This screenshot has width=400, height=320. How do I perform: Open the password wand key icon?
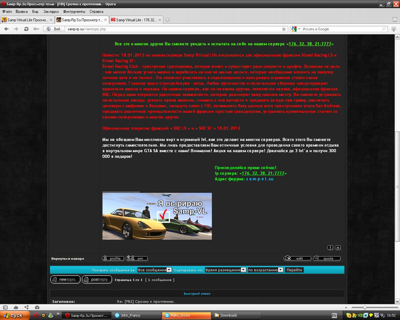[36, 29]
